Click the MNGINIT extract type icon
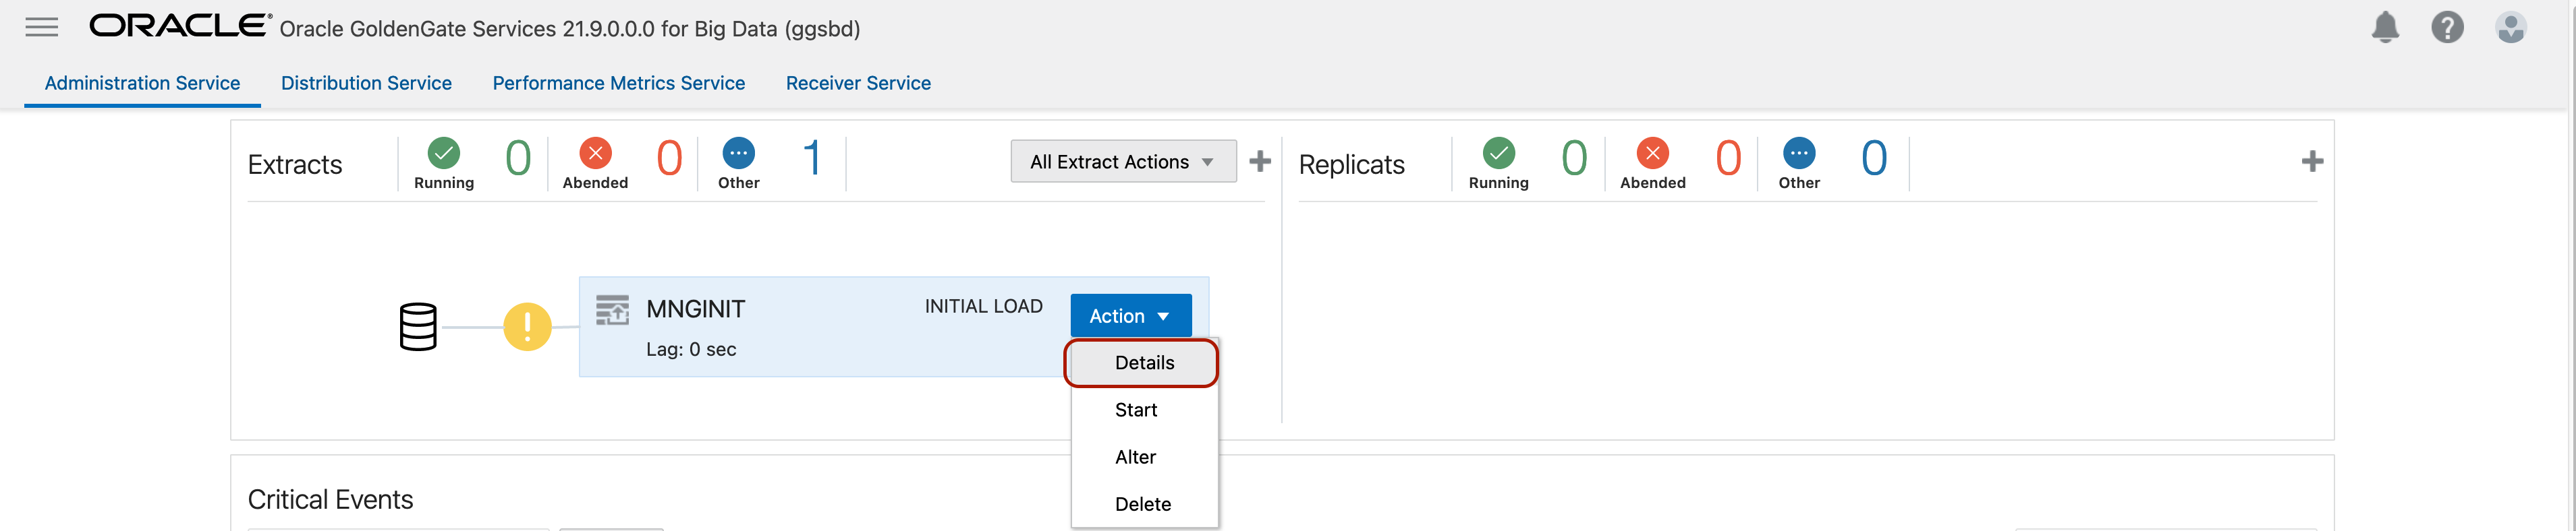 coord(612,311)
